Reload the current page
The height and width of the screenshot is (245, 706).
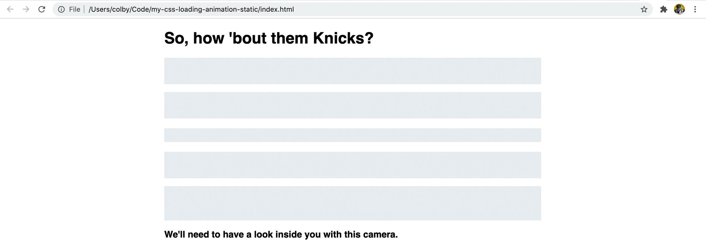pyautogui.click(x=42, y=10)
